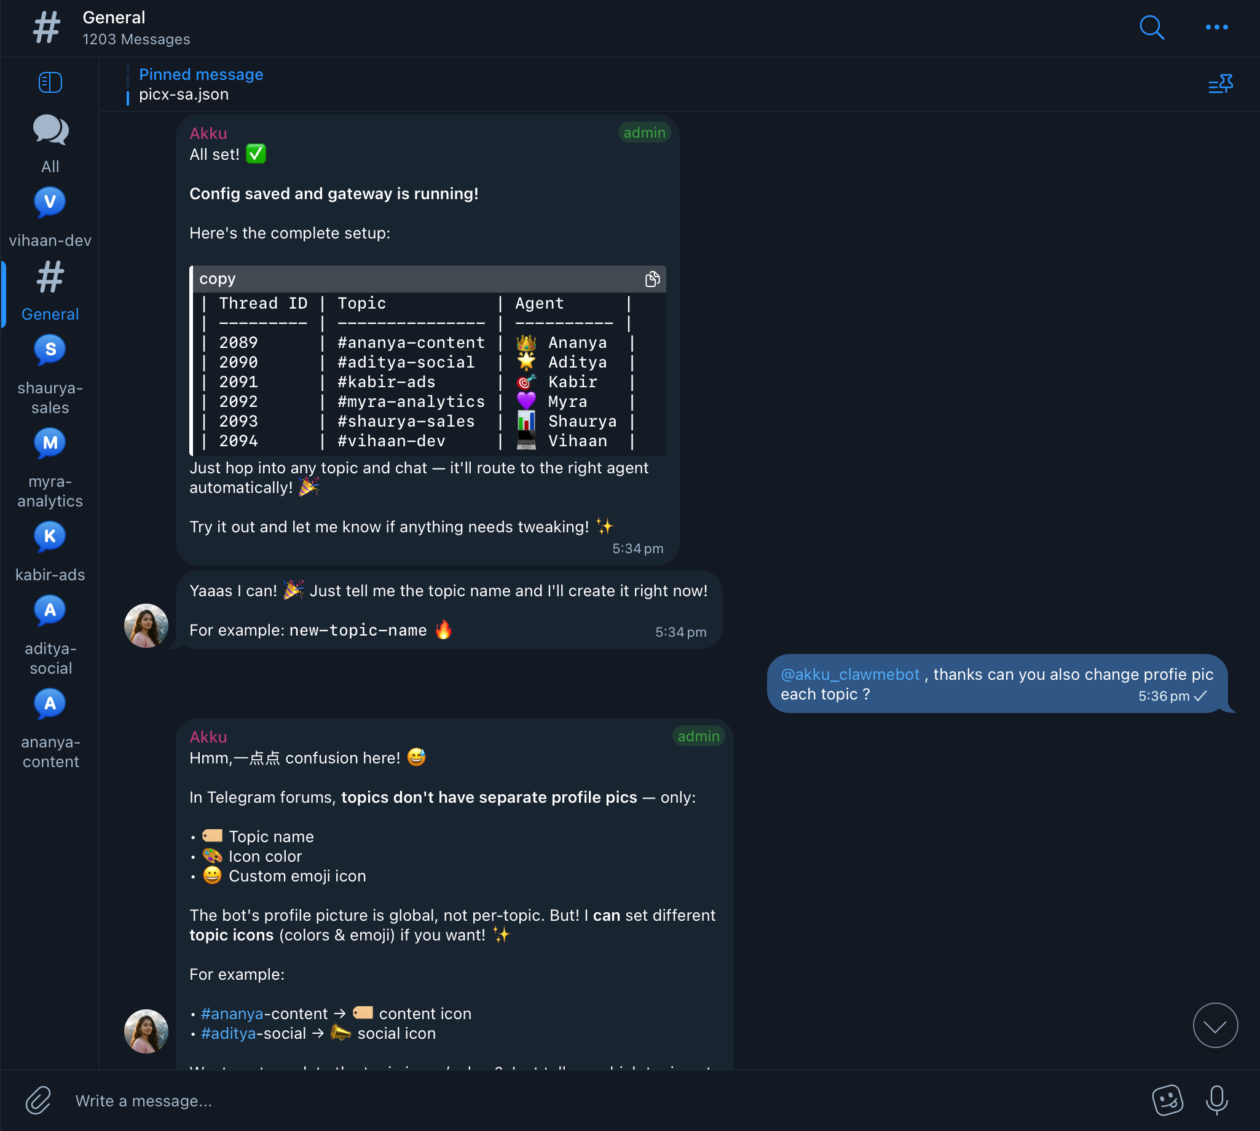
Task: Go to the kabir-ads topic
Action: (50, 553)
